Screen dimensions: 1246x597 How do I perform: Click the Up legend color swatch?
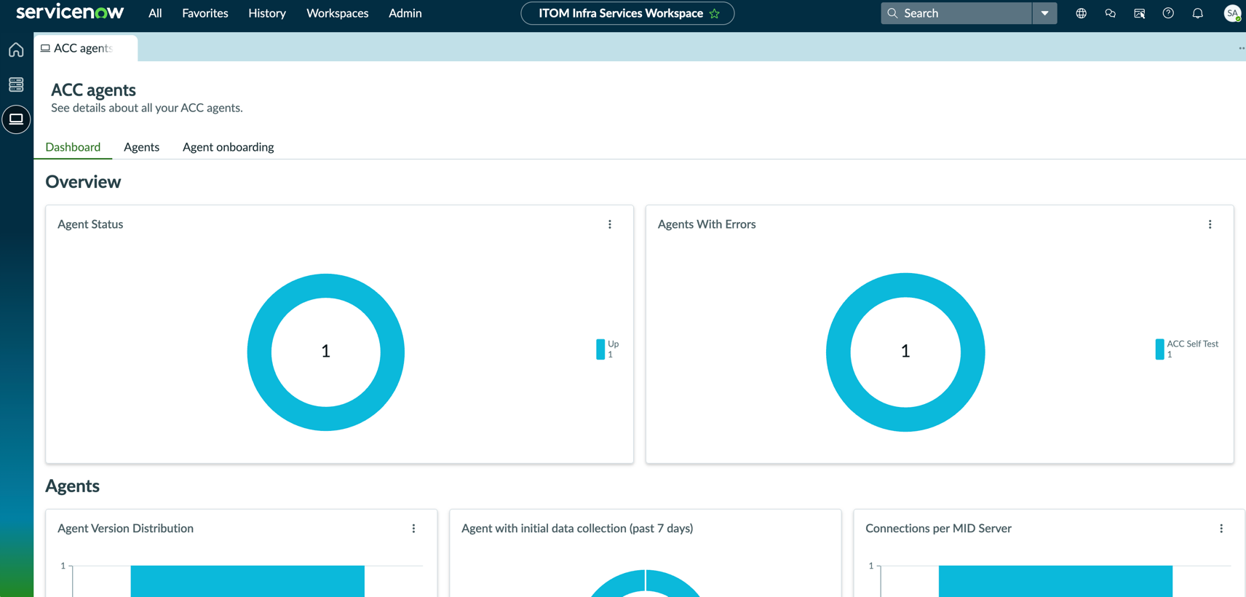tap(600, 349)
